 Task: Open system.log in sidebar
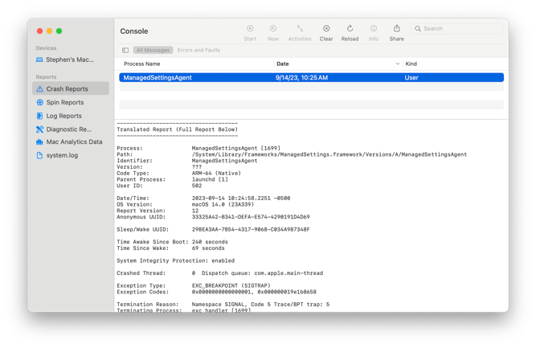pos(71,155)
